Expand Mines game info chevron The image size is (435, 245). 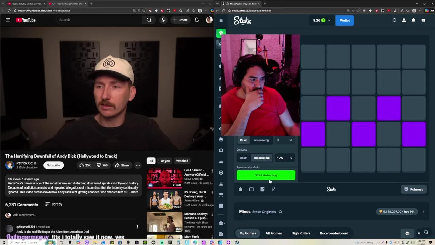(x=423, y=212)
